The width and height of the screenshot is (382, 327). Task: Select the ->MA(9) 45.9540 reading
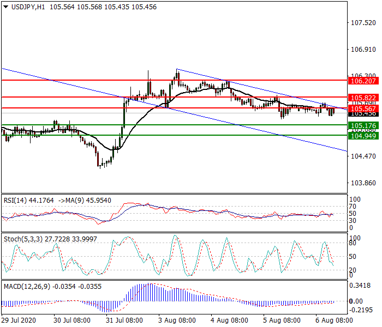pyautogui.click(x=85, y=201)
